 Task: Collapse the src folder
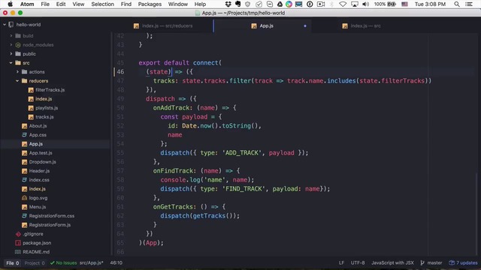[x=11, y=63]
